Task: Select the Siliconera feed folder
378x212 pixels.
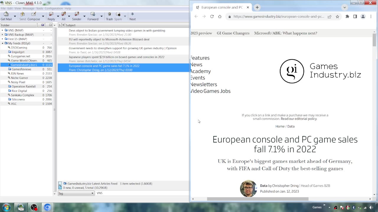Action: (18, 100)
